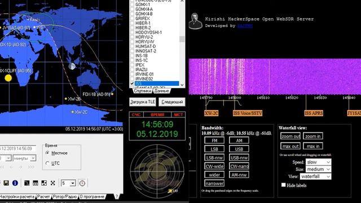Select LSB-nrw mode button

pyautogui.click(x=214, y=157)
